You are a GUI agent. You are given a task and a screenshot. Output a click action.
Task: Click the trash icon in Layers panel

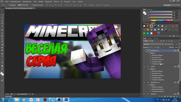[x=177, y=96]
